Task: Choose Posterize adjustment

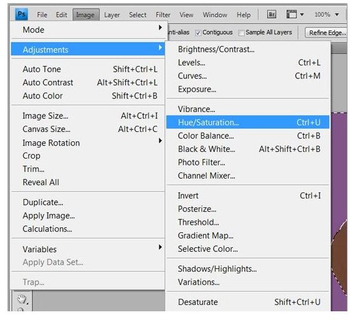Action: click(248, 209)
